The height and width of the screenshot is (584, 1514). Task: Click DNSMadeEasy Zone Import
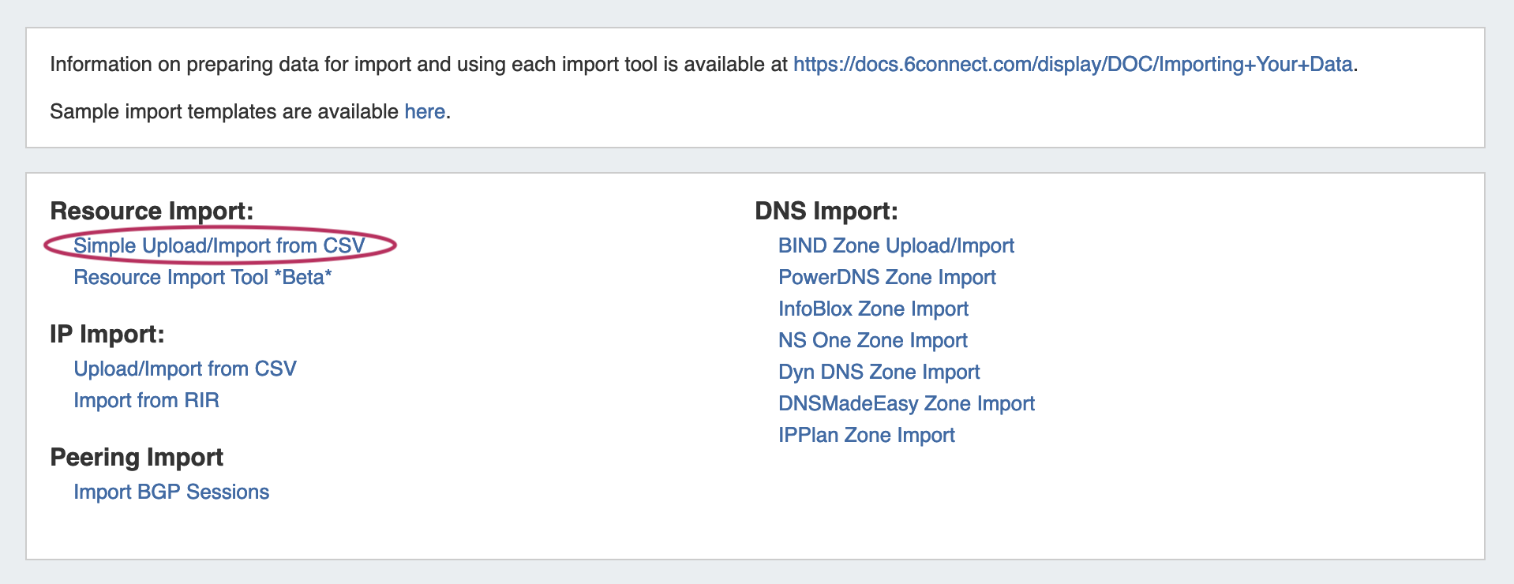click(906, 403)
